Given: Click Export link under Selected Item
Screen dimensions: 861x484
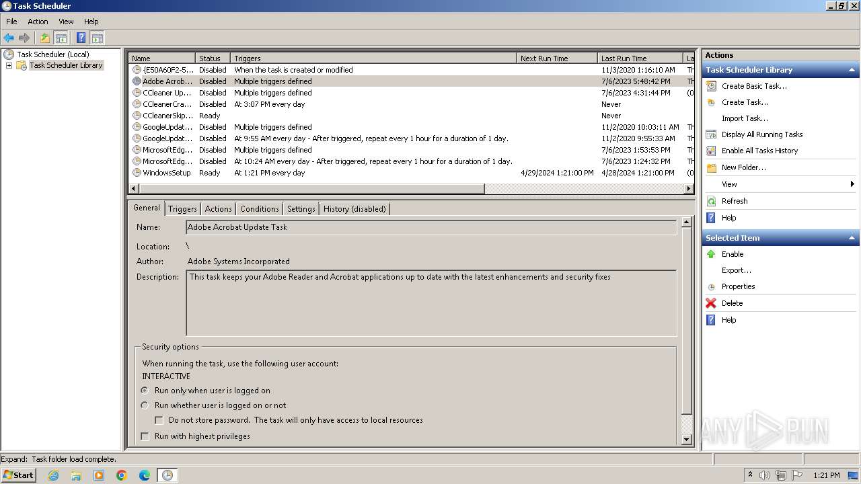Looking at the screenshot, I should coord(737,270).
